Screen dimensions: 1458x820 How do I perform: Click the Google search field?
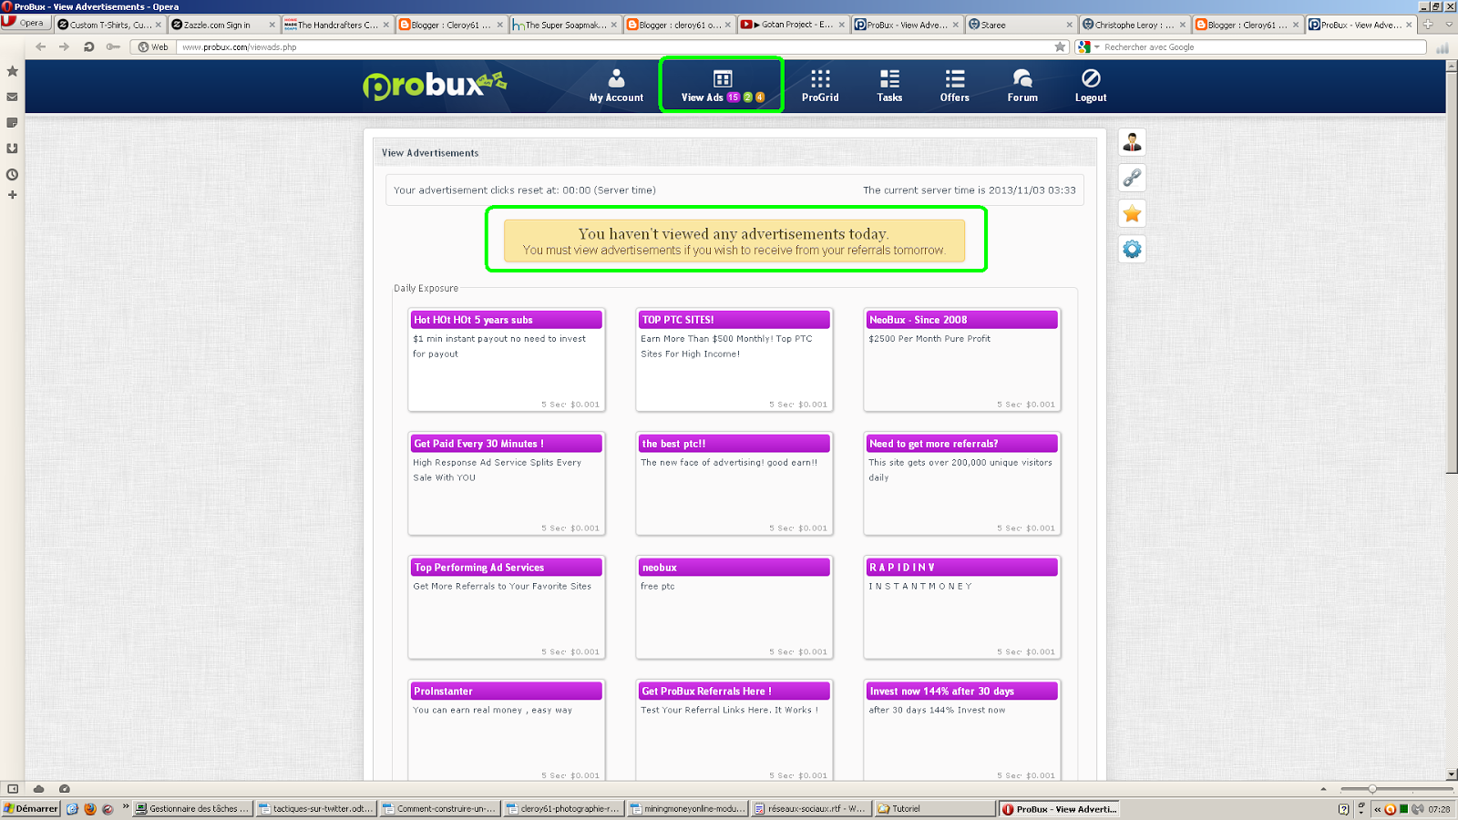pos(1263,46)
